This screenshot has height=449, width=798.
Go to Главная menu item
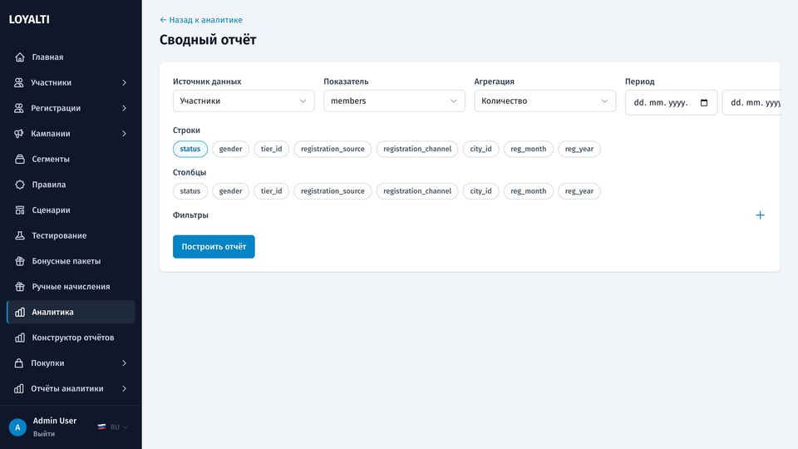pyautogui.click(x=71, y=57)
